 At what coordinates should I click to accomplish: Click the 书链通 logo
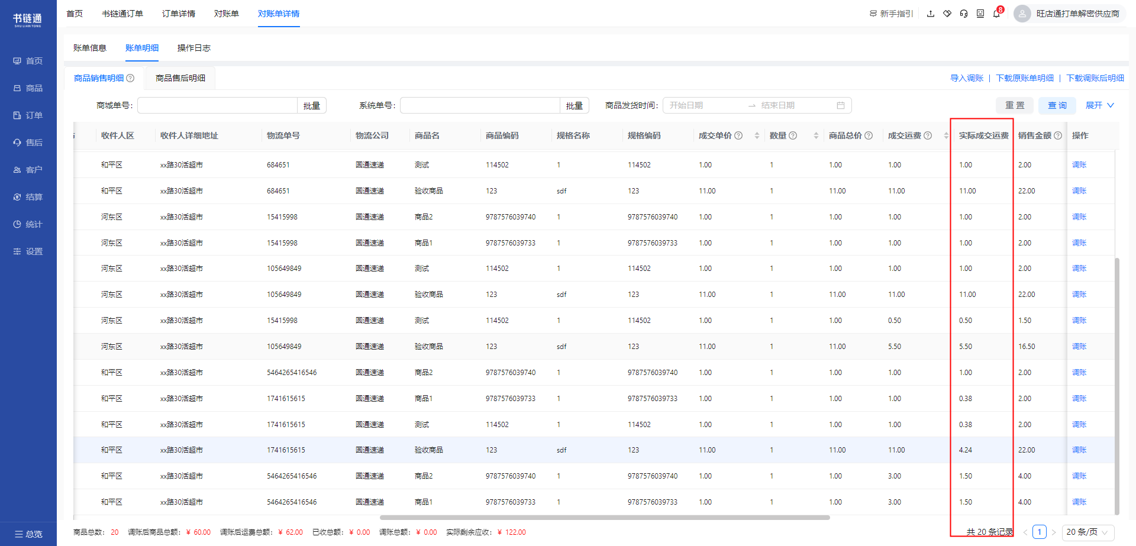pos(28,20)
